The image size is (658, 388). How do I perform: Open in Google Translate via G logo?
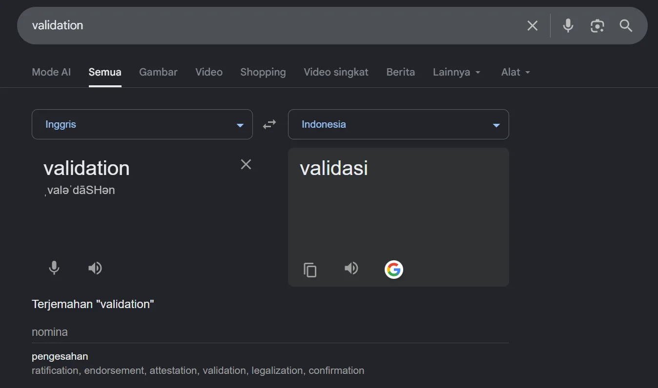394,270
